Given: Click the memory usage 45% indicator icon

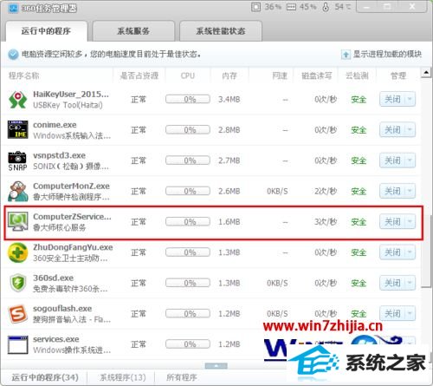Looking at the screenshot, I should tap(291, 7).
